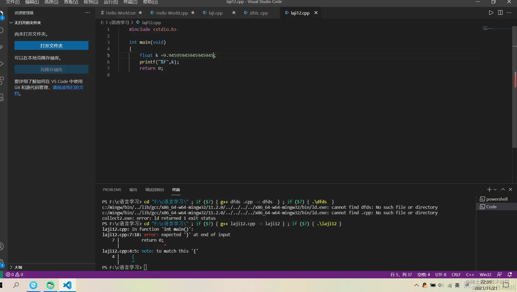Select the Code terminal in the list
Viewport: 517px width, 292px height.
[x=496, y=207]
